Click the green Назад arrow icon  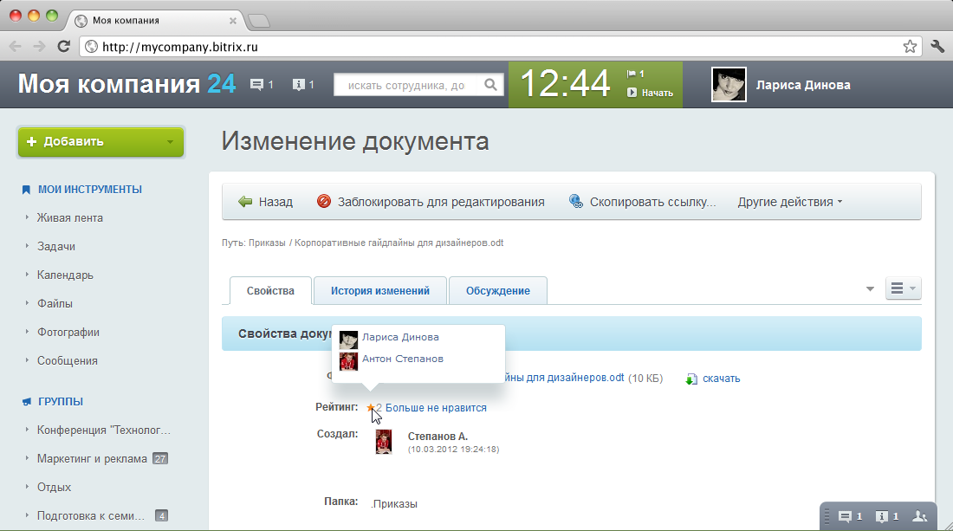245,202
